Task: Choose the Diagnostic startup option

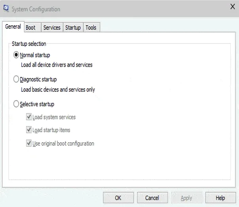Action: 16,79
